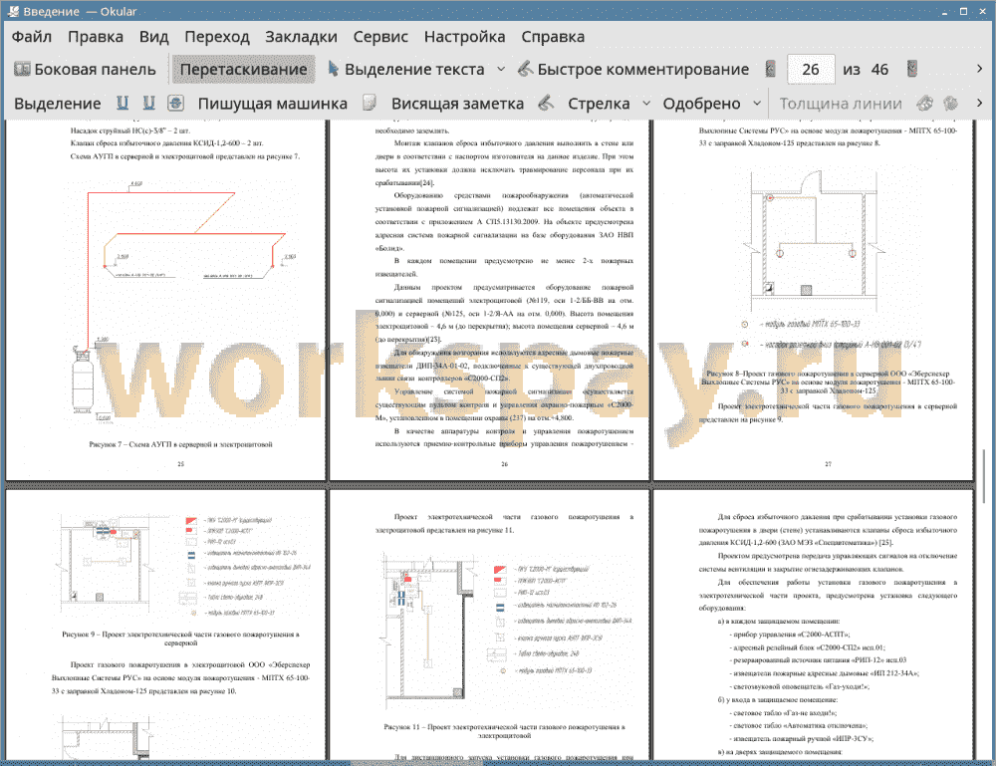The height and width of the screenshot is (766, 996).
Task: Open the Вид menu
Action: click(x=153, y=37)
